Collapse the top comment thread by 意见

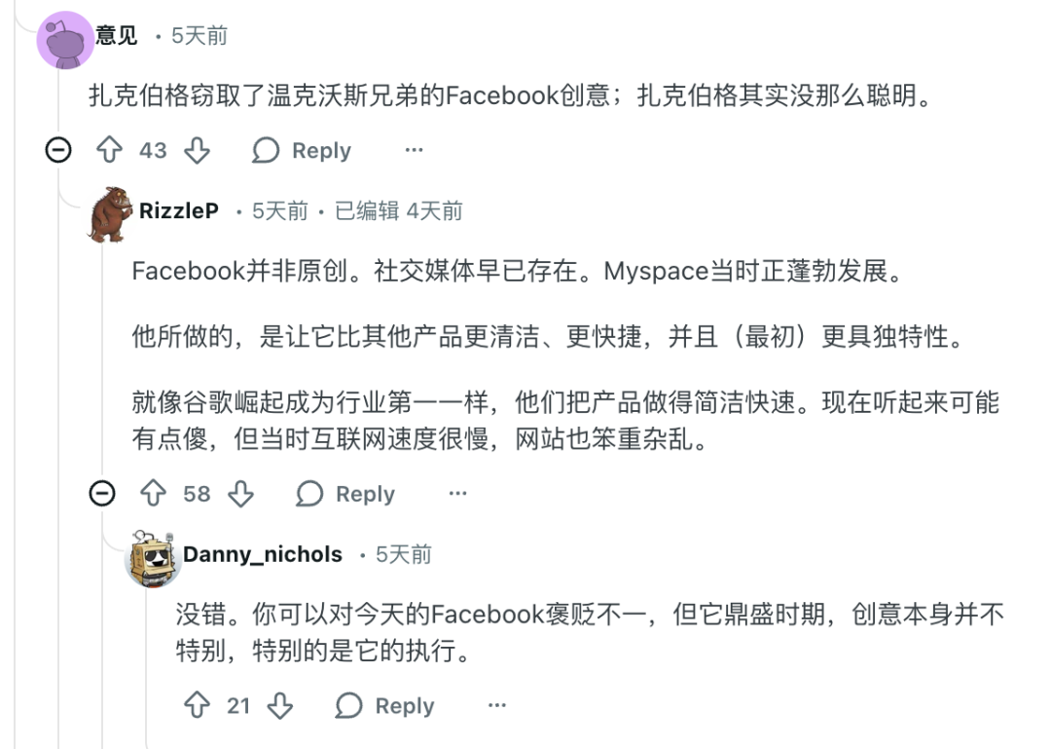click(58, 151)
